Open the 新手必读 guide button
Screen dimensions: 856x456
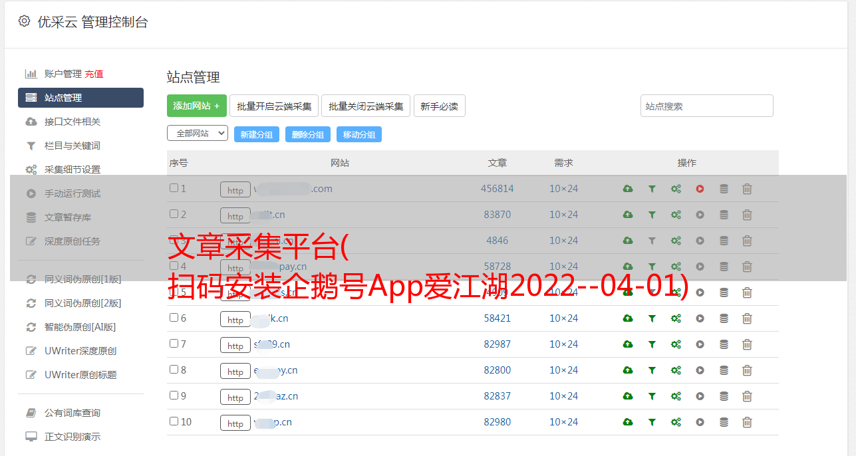tap(440, 106)
